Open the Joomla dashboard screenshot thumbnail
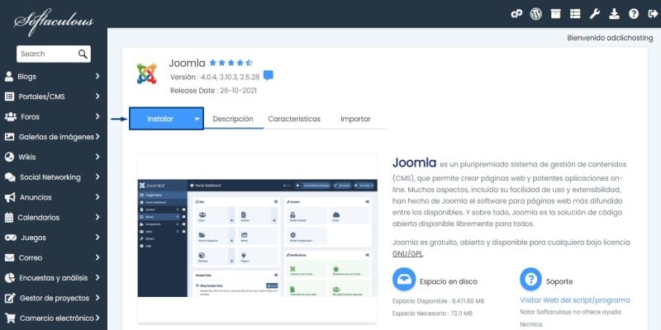The image size is (661, 330). pyautogui.click(x=258, y=238)
